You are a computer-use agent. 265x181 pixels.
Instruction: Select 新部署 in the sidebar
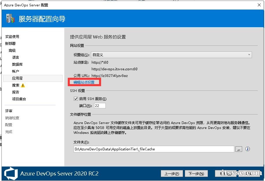[10, 44]
